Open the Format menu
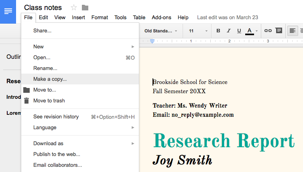The image size is (303, 172). click(x=100, y=18)
